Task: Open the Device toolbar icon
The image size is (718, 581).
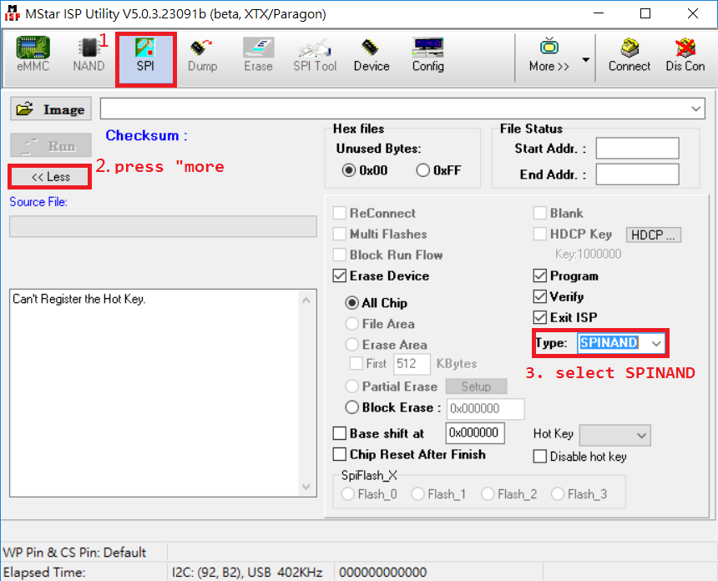Action: pos(371,55)
